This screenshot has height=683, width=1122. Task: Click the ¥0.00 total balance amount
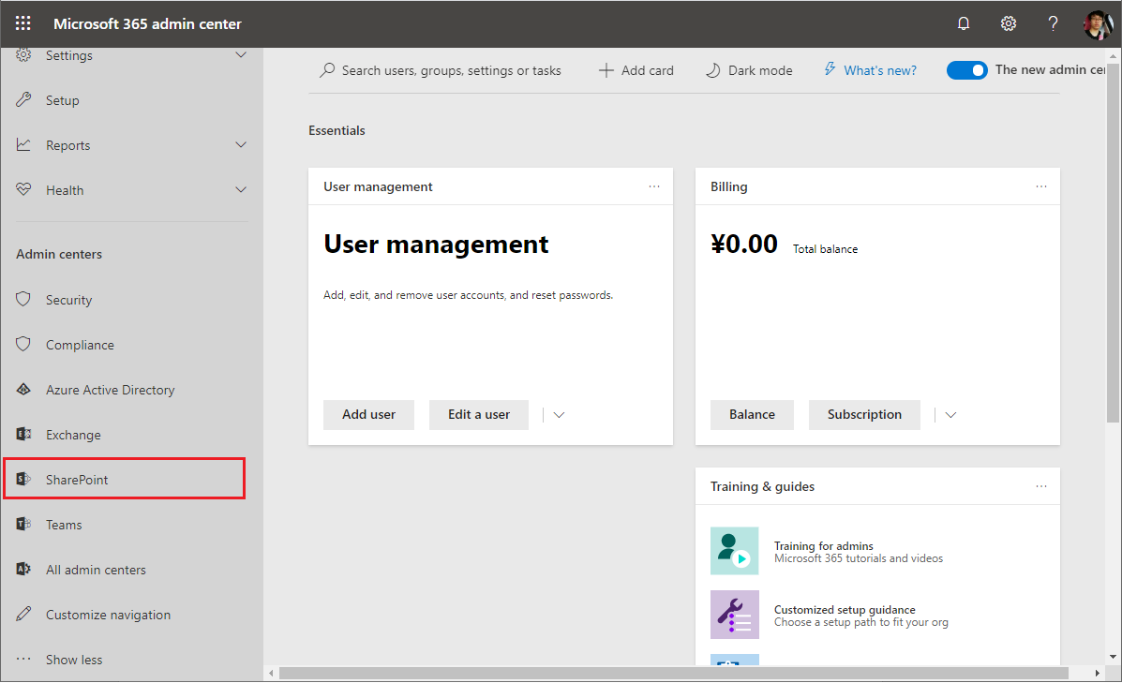coord(744,244)
